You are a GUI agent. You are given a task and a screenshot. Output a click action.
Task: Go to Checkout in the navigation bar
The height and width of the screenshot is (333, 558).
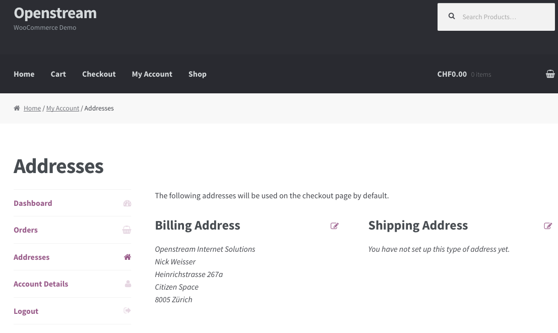pyautogui.click(x=99, y=74)
